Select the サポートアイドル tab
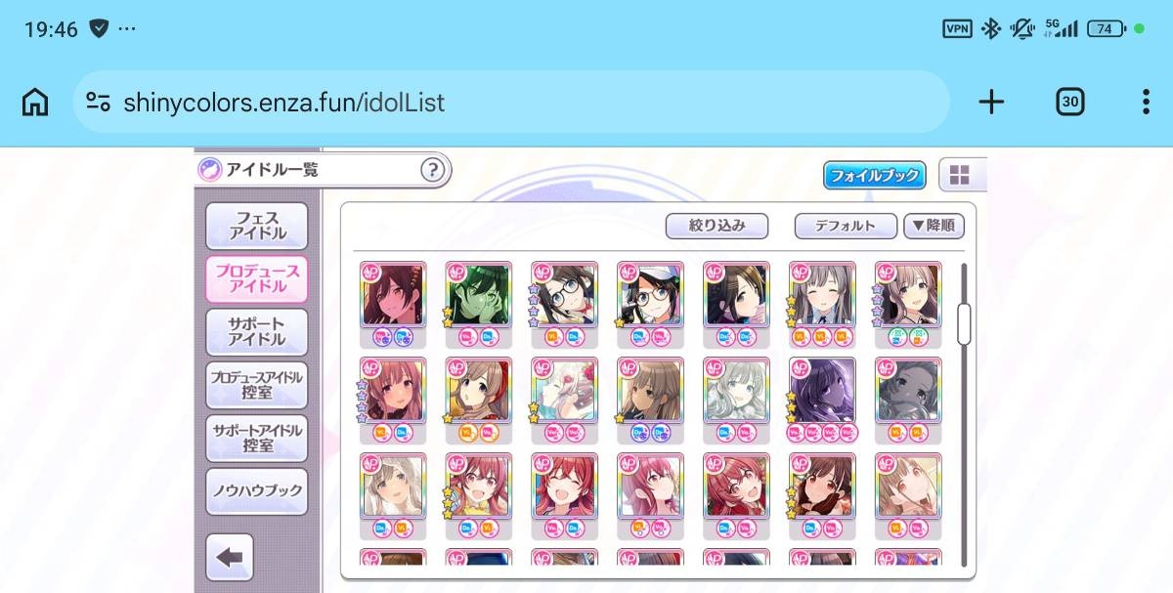This screenshot has width=1173, height=593. click(x=257, y=332)
